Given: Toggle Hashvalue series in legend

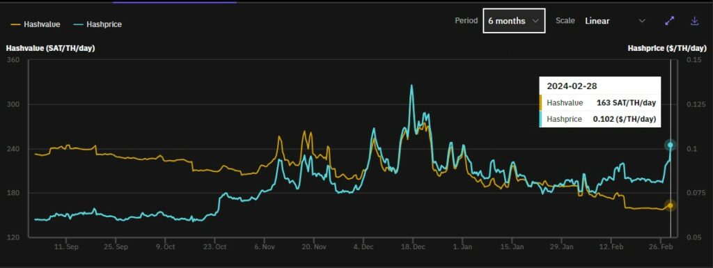Looking at the screenshot, I should [x=35, y=24].
